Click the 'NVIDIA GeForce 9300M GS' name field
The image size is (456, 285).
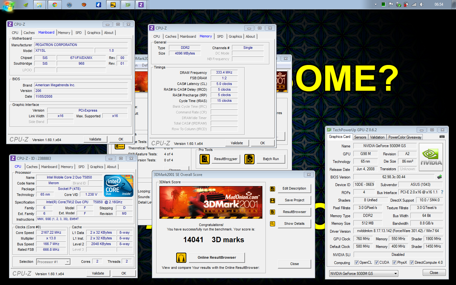click(384, 146)
